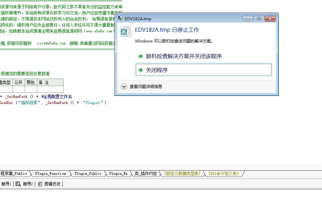Click the green arrow beside 联机检查解决方案

(x=141, y=56)
